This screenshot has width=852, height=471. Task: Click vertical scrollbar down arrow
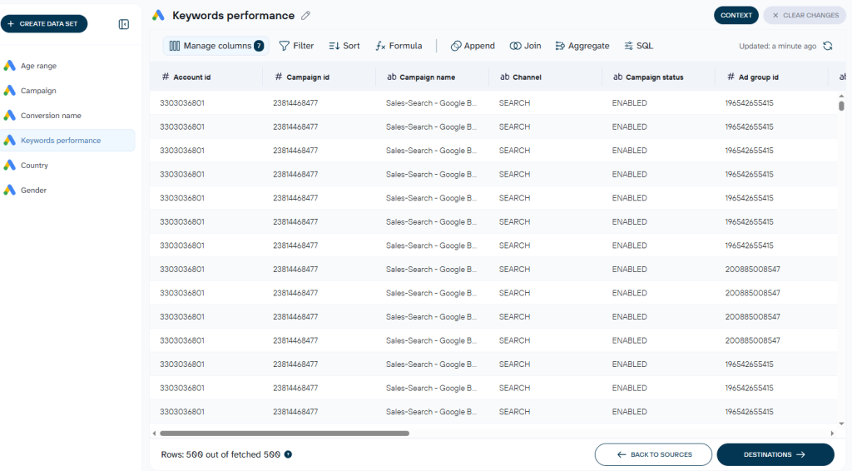tap(841, 424)
